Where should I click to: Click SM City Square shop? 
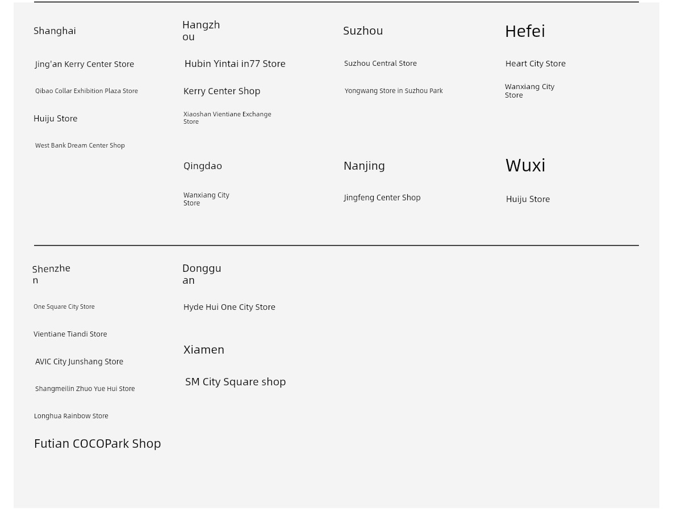click(235, 382)
